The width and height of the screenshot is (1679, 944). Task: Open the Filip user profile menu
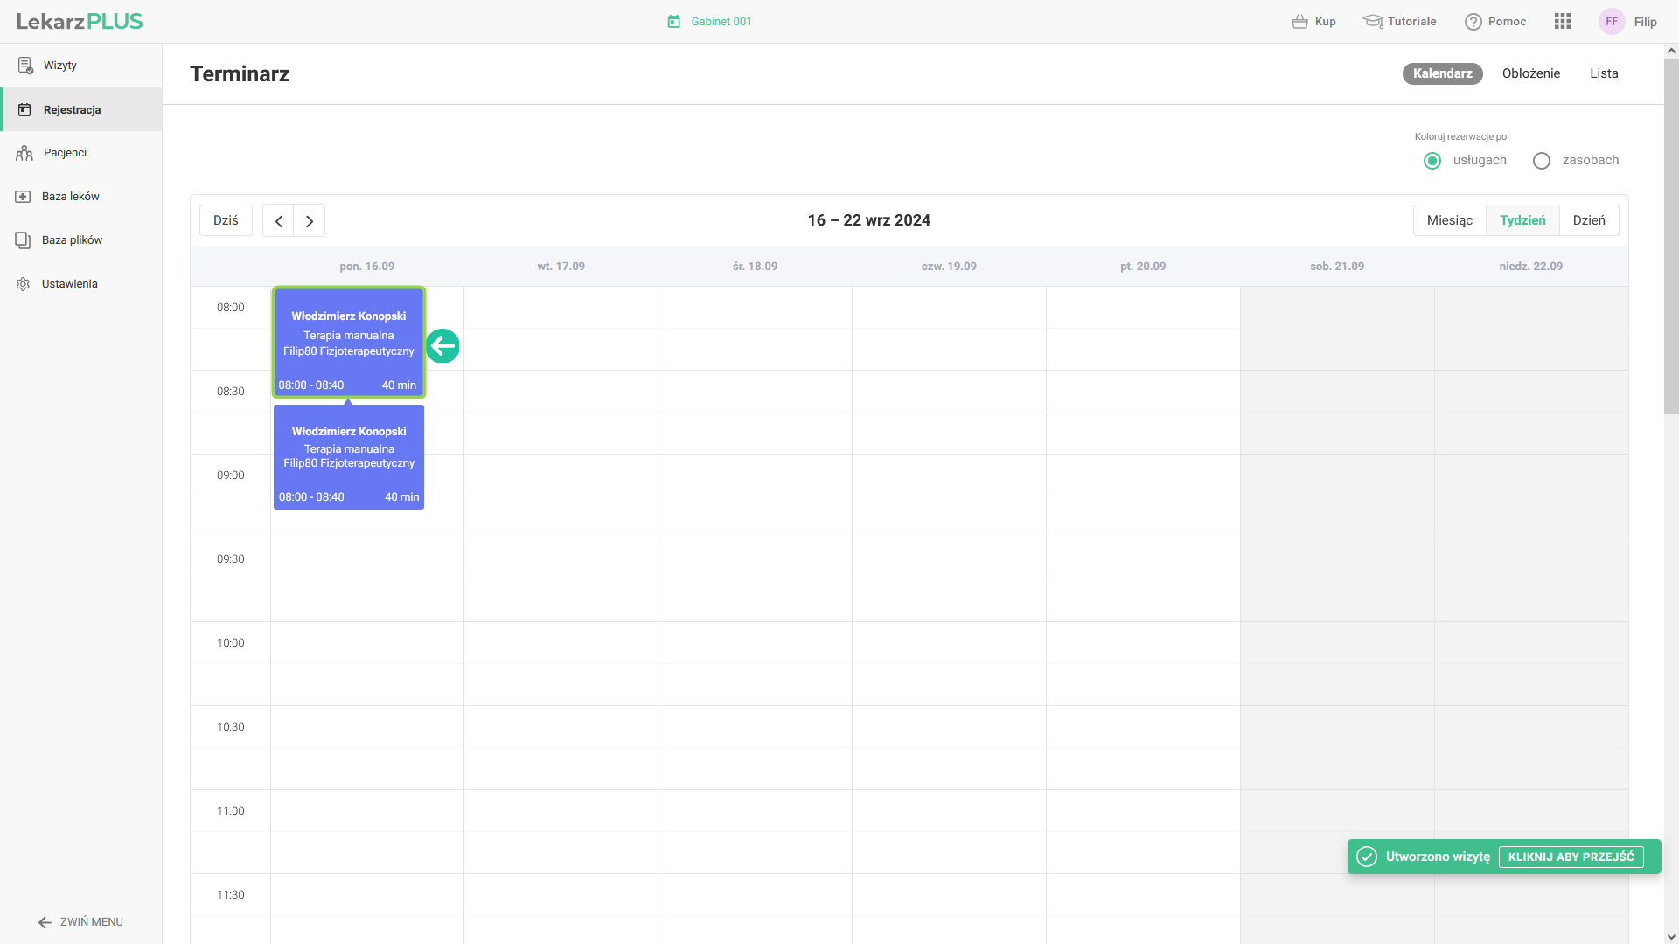(x=1627, y=22)
